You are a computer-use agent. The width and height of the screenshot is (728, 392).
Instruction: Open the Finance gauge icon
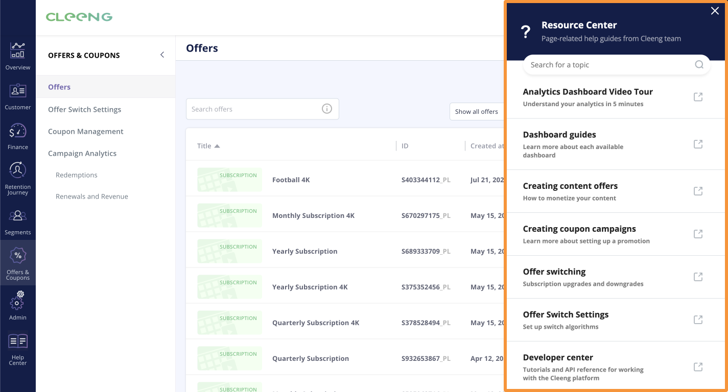(18, 131)
